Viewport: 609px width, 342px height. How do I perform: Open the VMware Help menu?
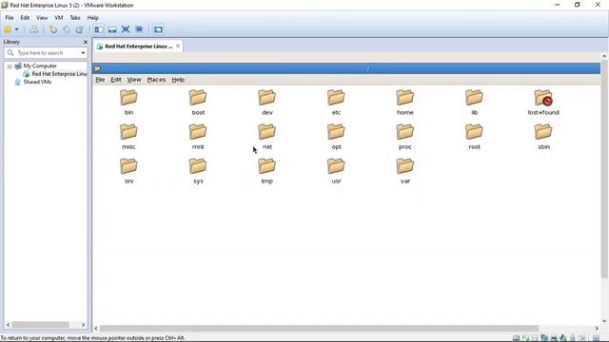(93, 18)
